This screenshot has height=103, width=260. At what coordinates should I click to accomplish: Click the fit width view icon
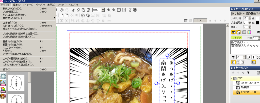124,10
